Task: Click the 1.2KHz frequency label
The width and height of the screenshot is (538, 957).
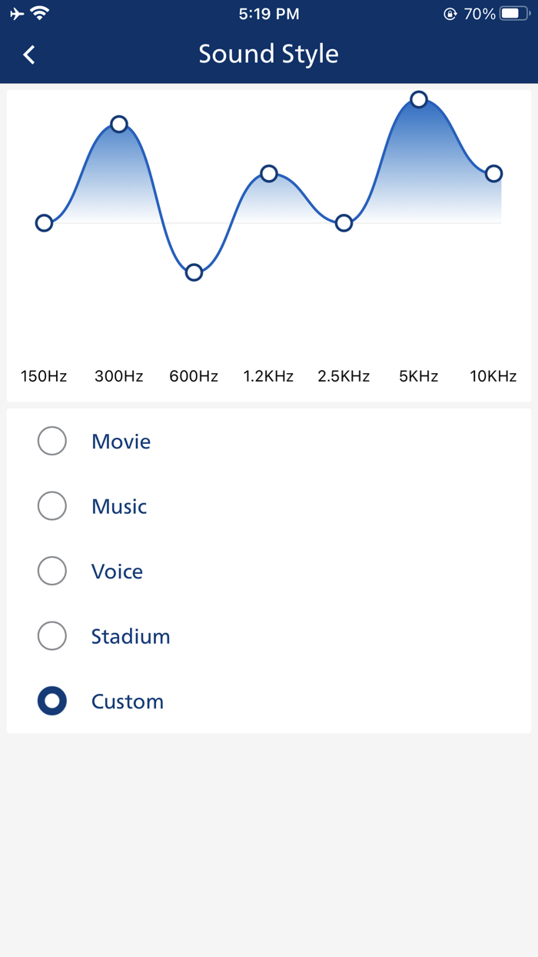Action: coord(268,376)
